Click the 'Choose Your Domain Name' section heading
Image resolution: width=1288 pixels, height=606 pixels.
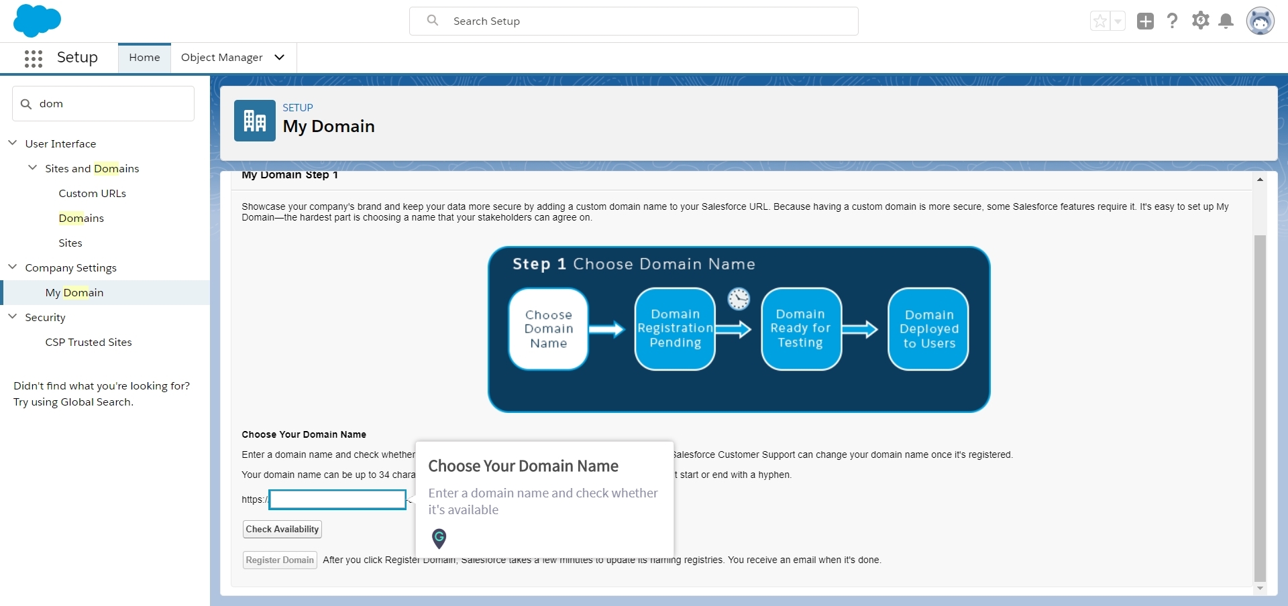pos(304,434)
